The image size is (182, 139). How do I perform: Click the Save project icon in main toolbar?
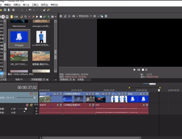coord(5,10)
